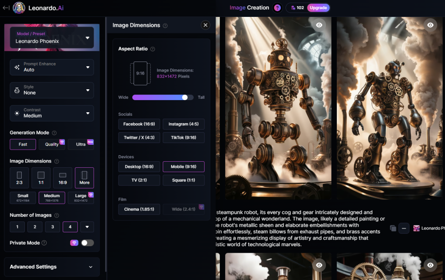Image resolution: width=445 pixels, height=280 pixels.
Task: Toggle visibility on first robot image
Action: (x=319, y=25)
